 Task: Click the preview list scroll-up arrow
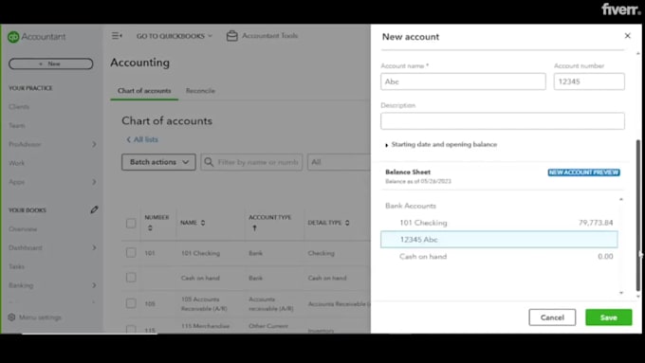pyautogui.click(x=621, y=199)
